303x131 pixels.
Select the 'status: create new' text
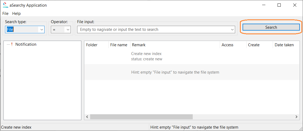coord(147,59)
